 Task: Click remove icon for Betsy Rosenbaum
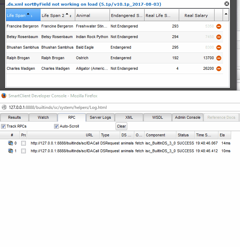pos(219,37)
